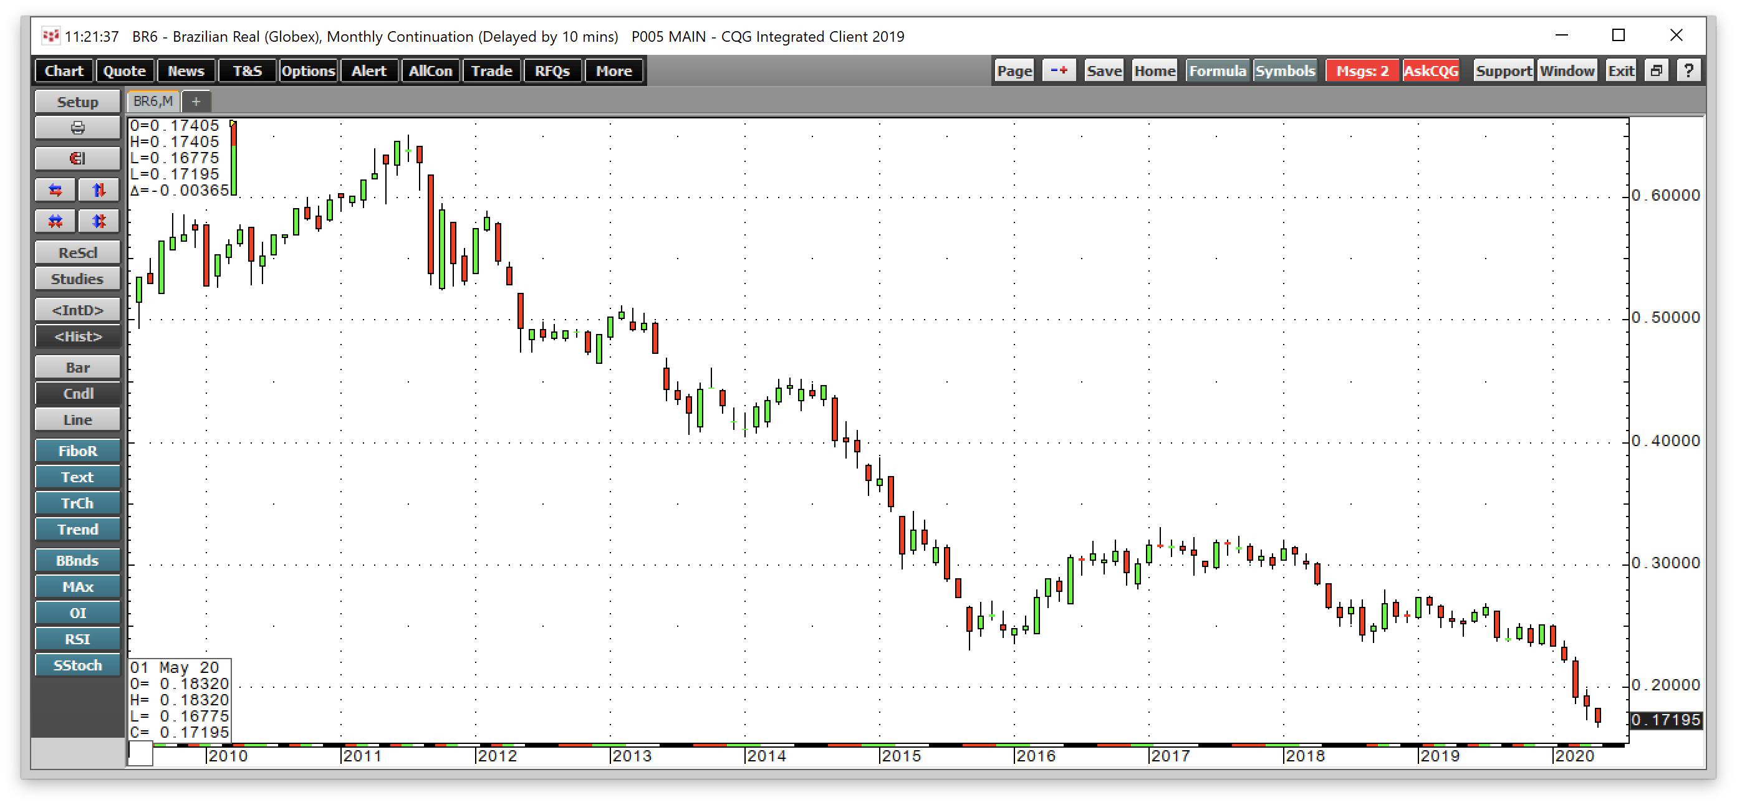Toggle the MAx moving average study

[77, 587]
